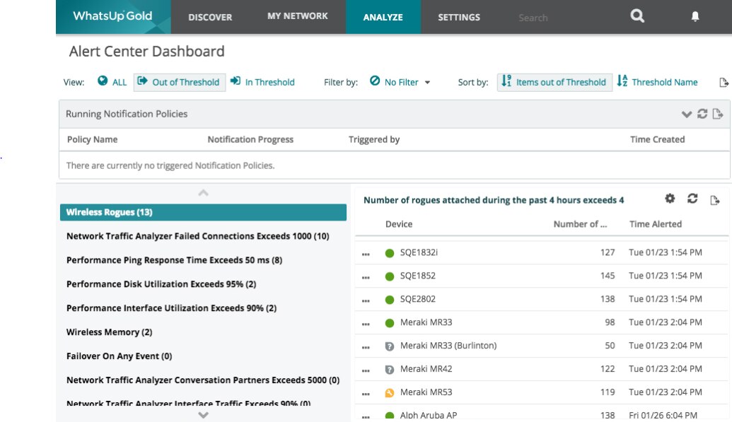Open threshold settings gear icon

point(670,199)
